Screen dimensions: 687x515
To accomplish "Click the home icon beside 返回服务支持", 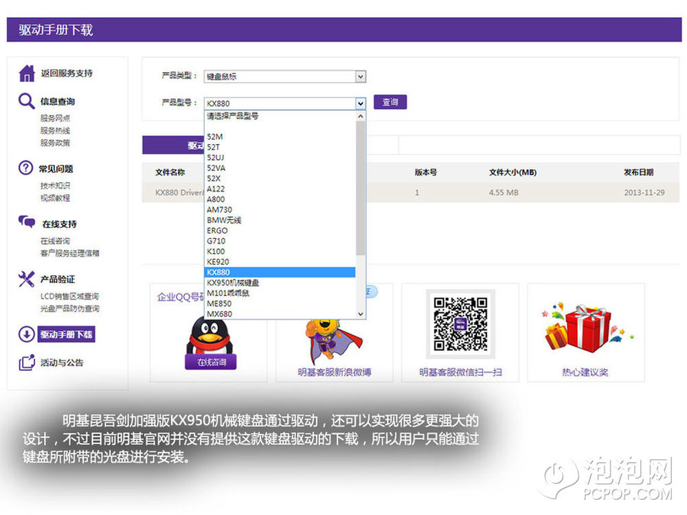I will 27,73.
